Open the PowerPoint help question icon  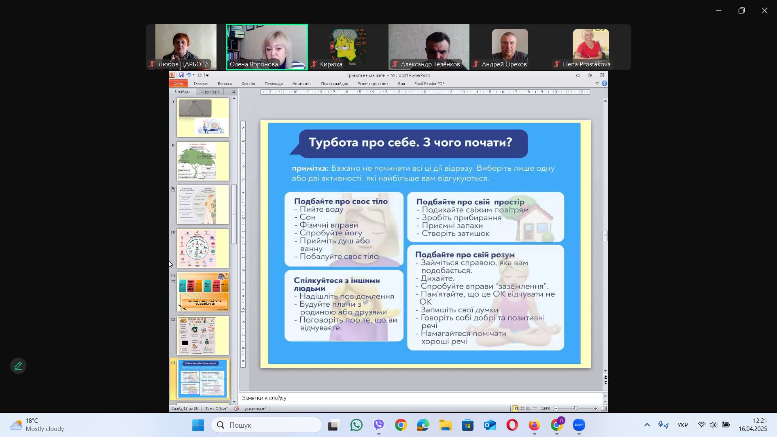point(604,84)
